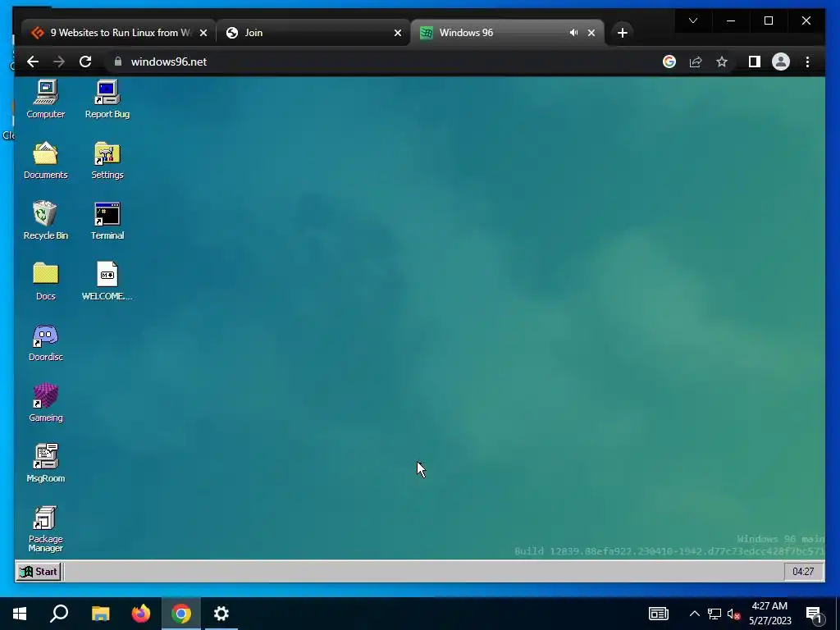Open the Docs folder icon
Screen dimensions: 840x630
tap(46, 281)
